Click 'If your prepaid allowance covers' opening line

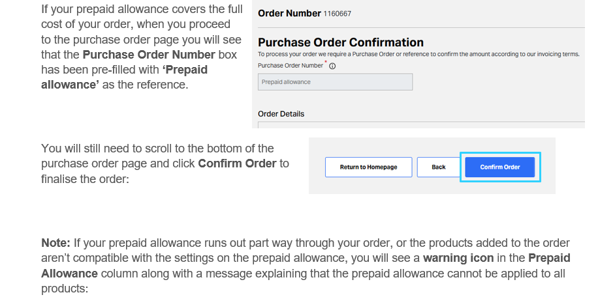click(142, 10)
